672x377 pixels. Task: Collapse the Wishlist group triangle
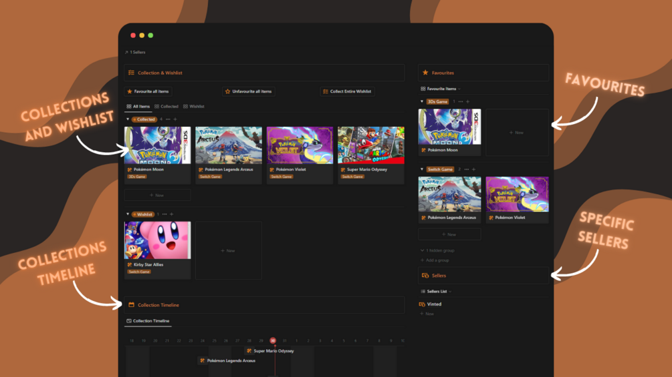pyautogui.click(x=128, y=214)
